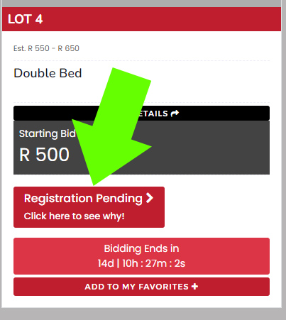Click the R 500 starting bid amount
Image resolution: width=286 pixels, height=320 pixels.
click(x=44, y=155)
